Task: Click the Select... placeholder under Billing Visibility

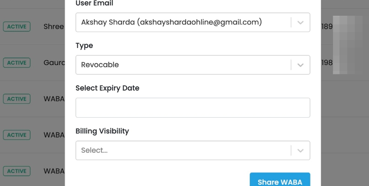Action: (94, 150)
